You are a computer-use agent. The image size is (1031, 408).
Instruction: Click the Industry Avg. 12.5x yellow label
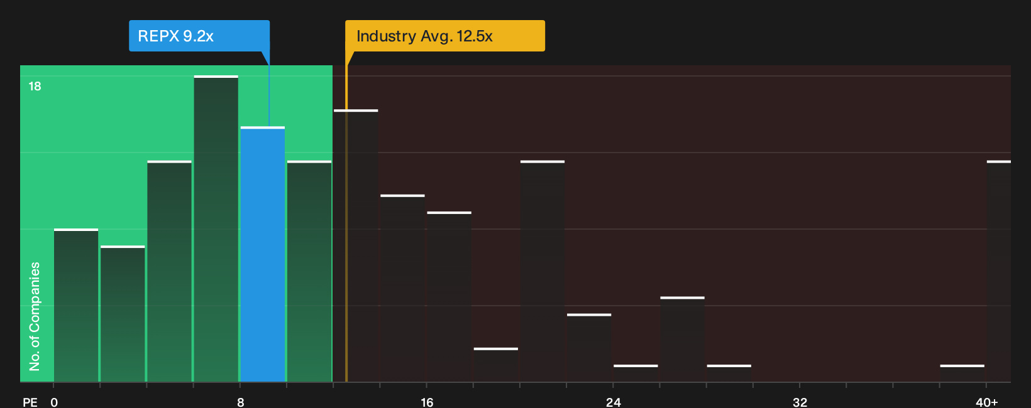pyautogui.click(x=445, y=36)
